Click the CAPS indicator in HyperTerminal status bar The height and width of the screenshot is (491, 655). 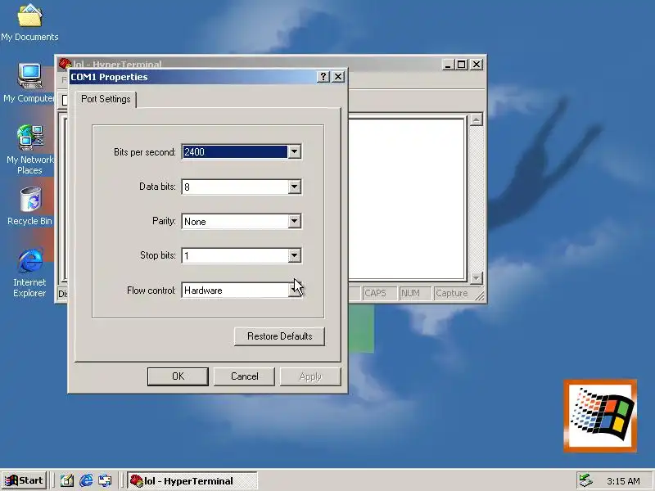tap(379, 293)
